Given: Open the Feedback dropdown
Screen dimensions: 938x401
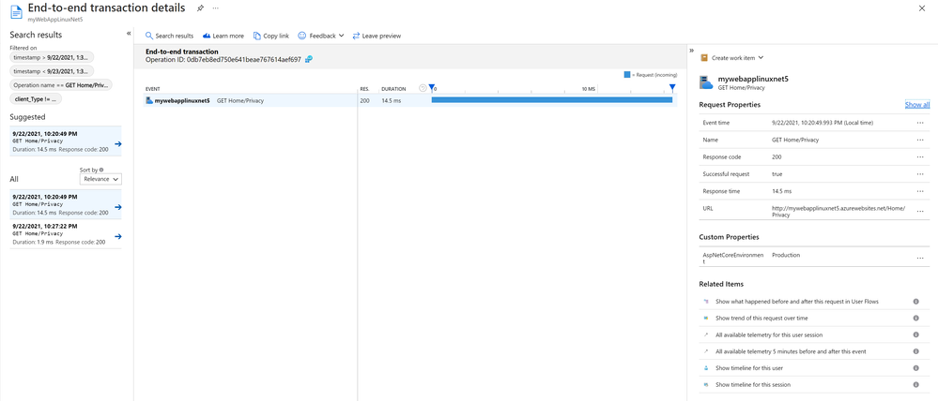Looking at the screenshot, I should coord(320,36).
